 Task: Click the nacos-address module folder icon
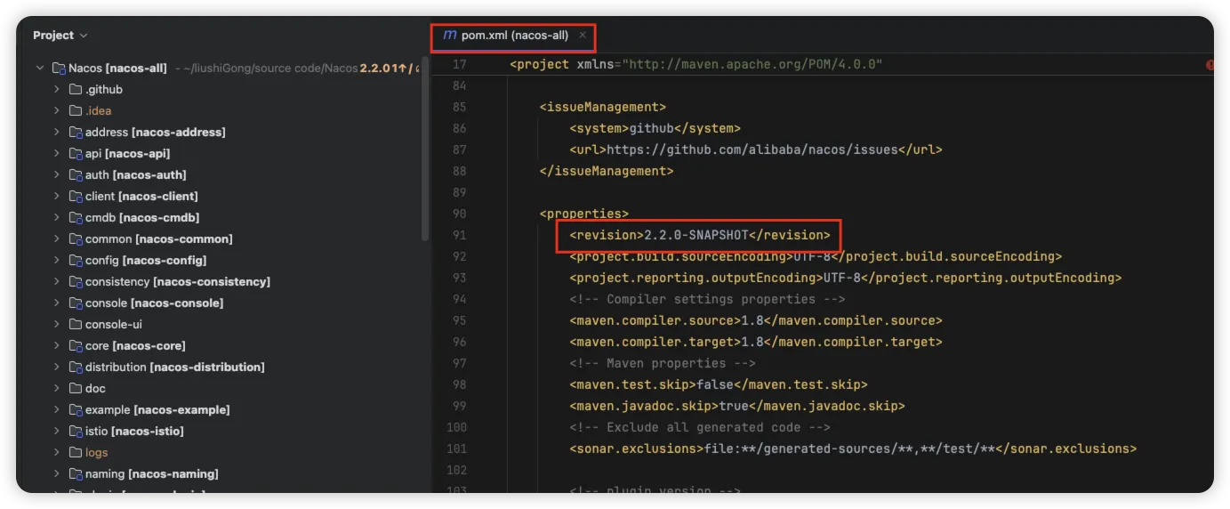point(76,133)
